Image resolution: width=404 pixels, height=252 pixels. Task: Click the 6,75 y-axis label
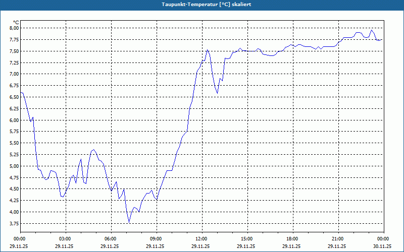(x=15, y=86)
